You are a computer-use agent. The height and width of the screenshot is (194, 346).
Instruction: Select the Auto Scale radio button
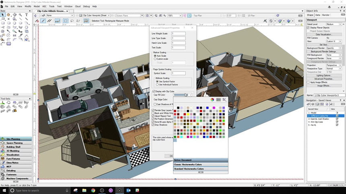pos(155,56)
